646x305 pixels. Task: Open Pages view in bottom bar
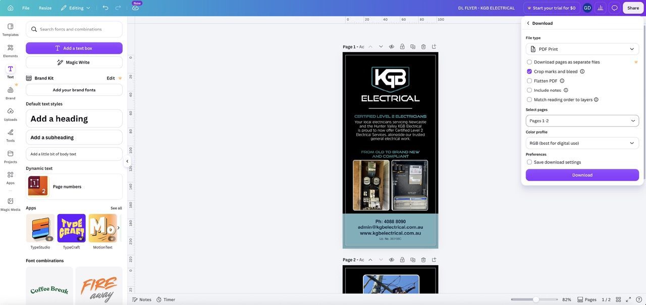click(587, 299)
